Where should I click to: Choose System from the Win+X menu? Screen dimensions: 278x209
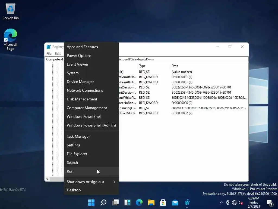[91, 73]
